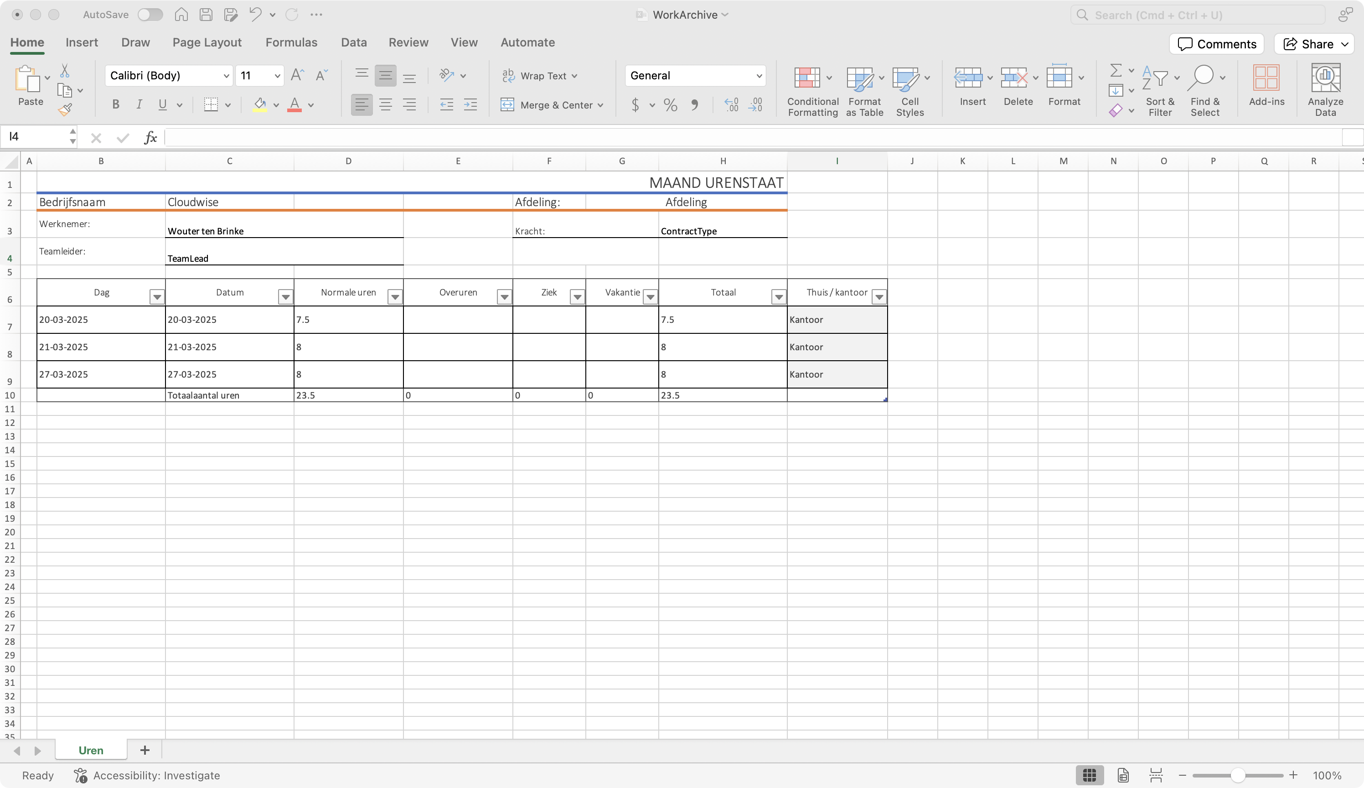
Task: Toggle Bold formatting
Action: 115,104
